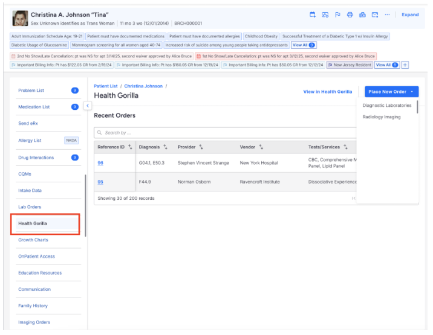Open Drug Interactions in sidebar
This screenshot has width=433, height=335.
point(36,158)
